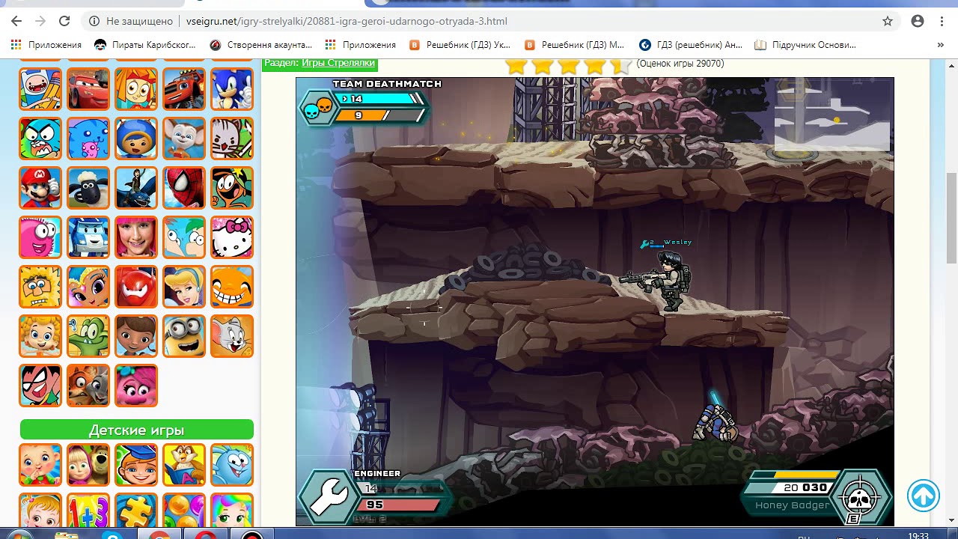This screenshot has height=539, width=958.
Task: Open the Skype icon in the taskbar
Action: pyautogui.click(x=112, y=535)
